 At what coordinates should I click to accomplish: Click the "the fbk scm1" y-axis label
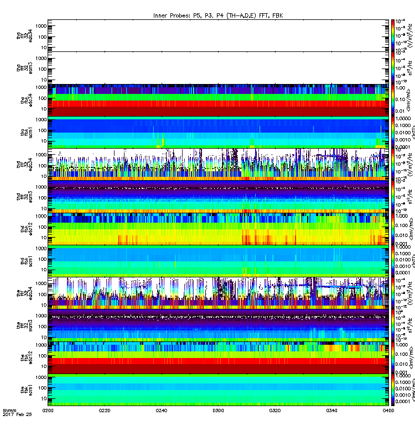27,390
